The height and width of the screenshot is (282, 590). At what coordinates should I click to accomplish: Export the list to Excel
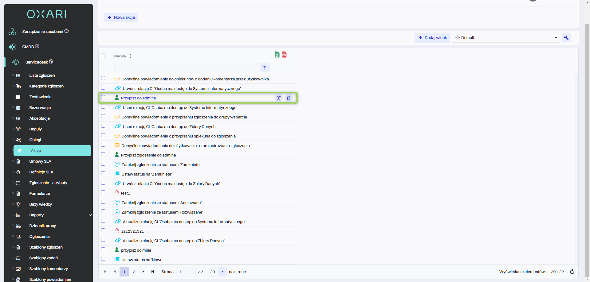277,55
